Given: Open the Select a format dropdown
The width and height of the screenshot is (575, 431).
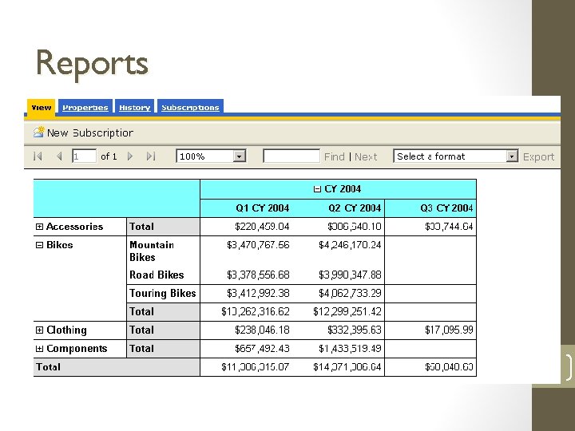Looking at the screenshot, I should 512,156.
